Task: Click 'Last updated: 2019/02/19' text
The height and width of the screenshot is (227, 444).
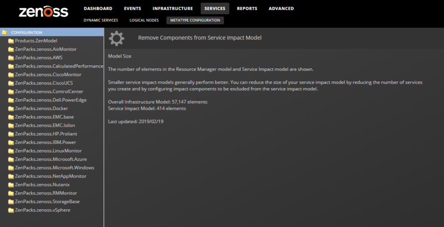Action: (x=135, y=122)
